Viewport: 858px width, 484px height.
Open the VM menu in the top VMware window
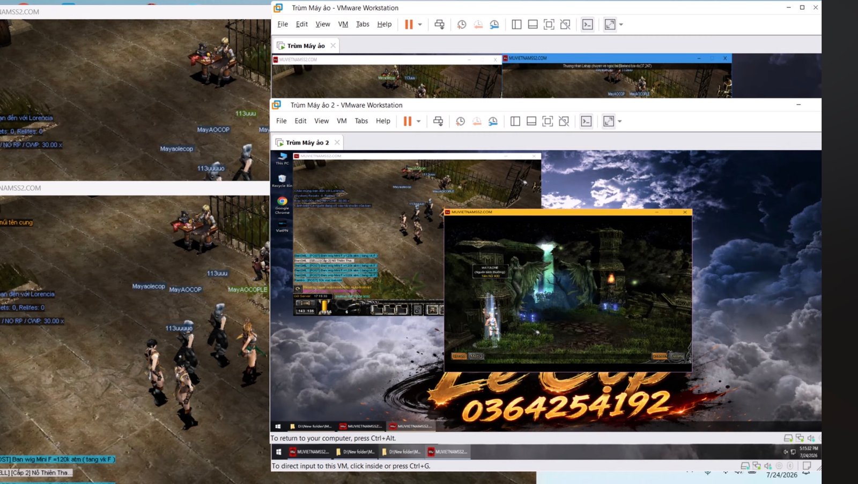(343, 24)
